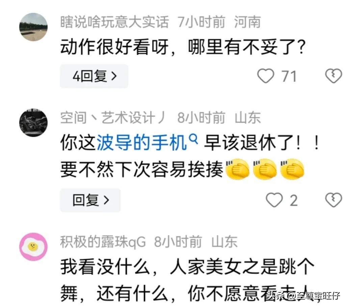Viewport: 348px width, 308px height.
Task: Click the like count 2
Action: coord(294,200)
